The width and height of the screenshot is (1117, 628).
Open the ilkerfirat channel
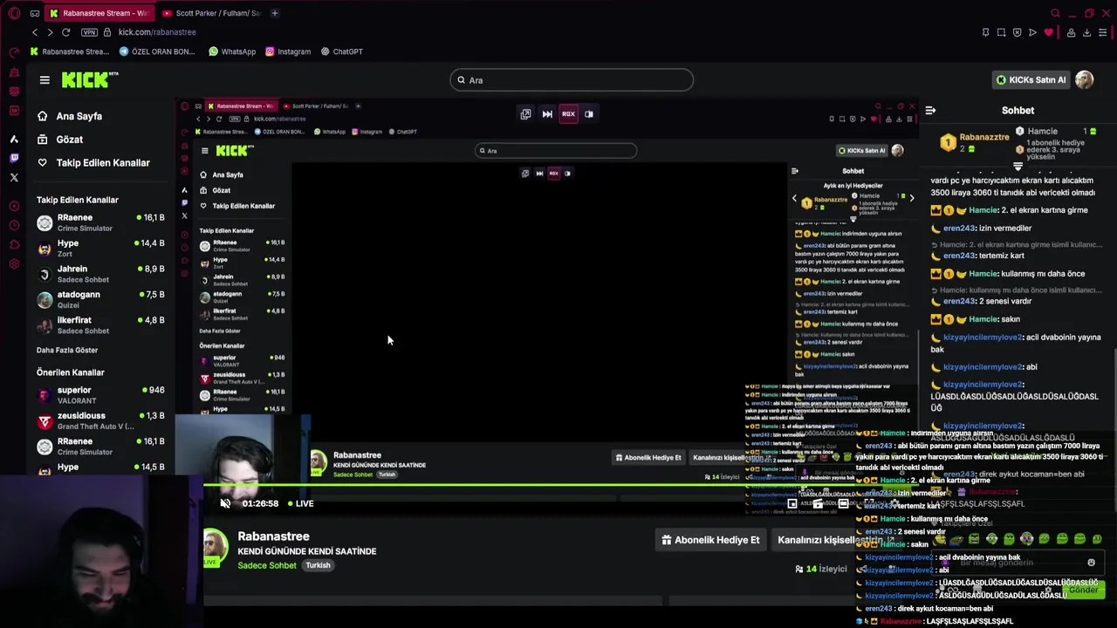coord(100,325)
